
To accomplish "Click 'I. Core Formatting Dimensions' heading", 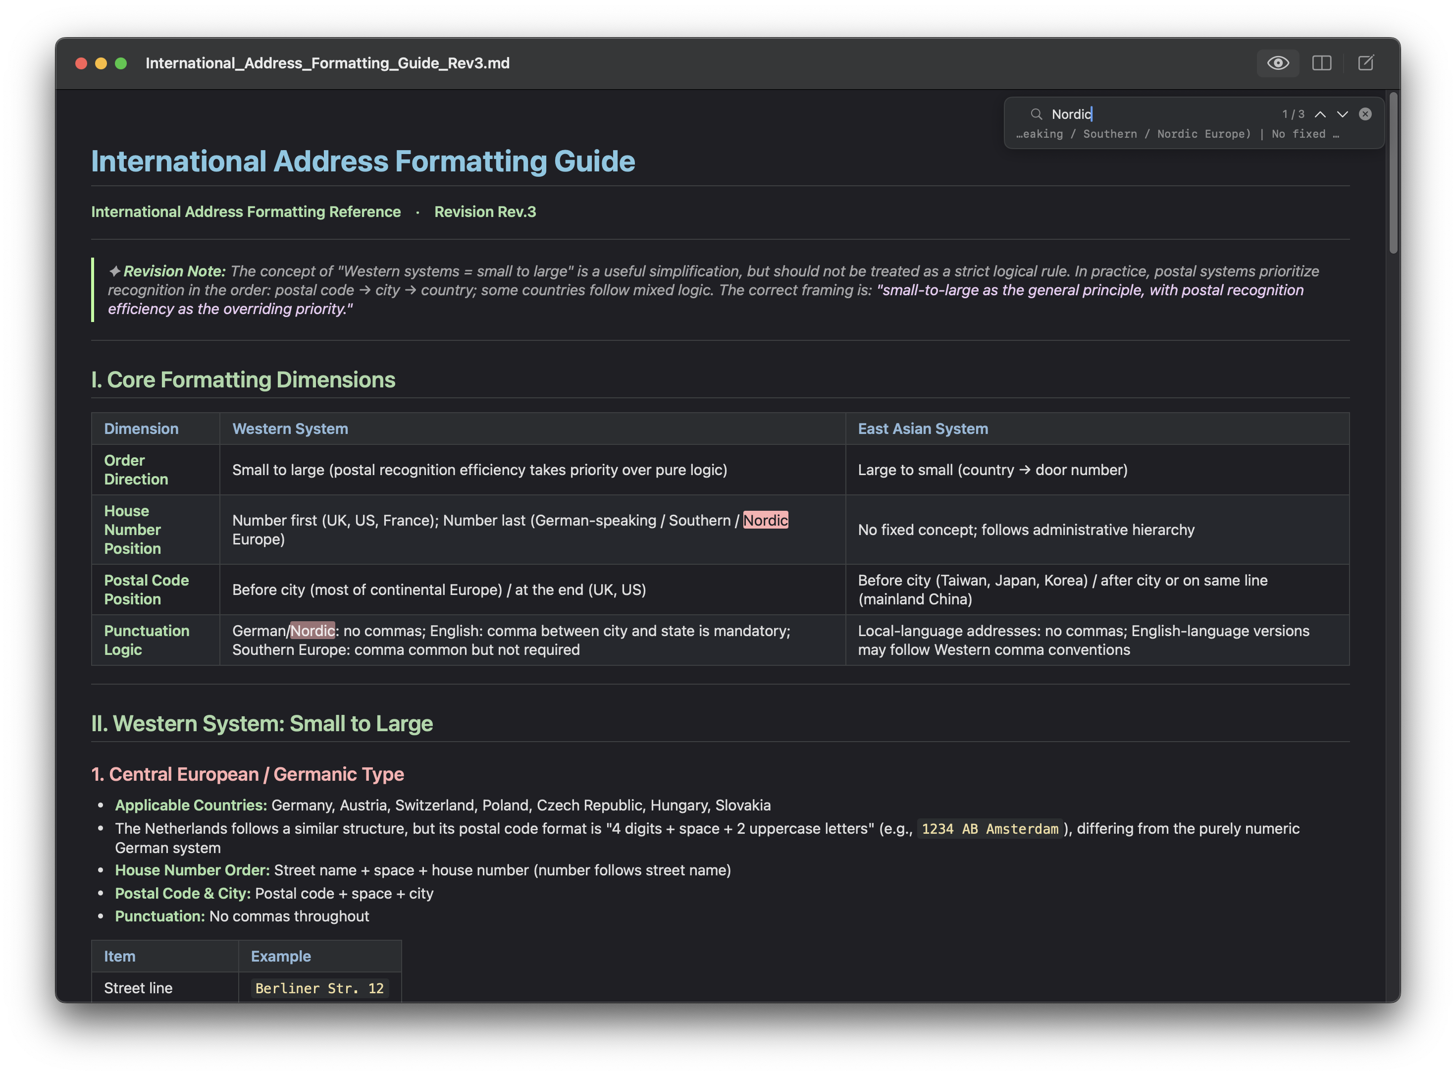I will [x=243, y=380].
